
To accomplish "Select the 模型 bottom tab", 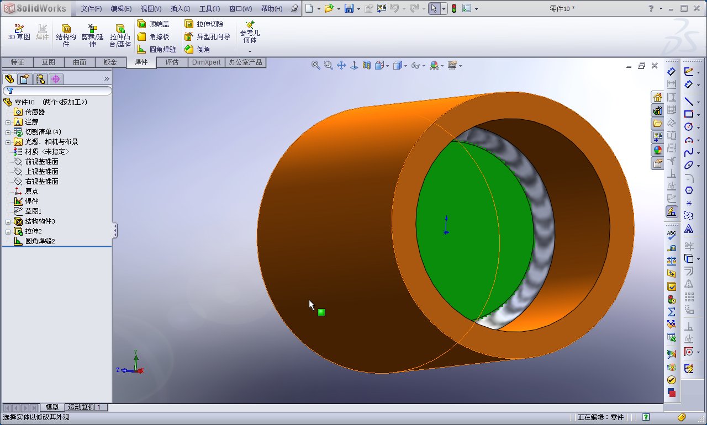I will click(52, 407).
